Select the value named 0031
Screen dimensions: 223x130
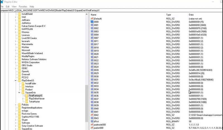pos(96,80)
